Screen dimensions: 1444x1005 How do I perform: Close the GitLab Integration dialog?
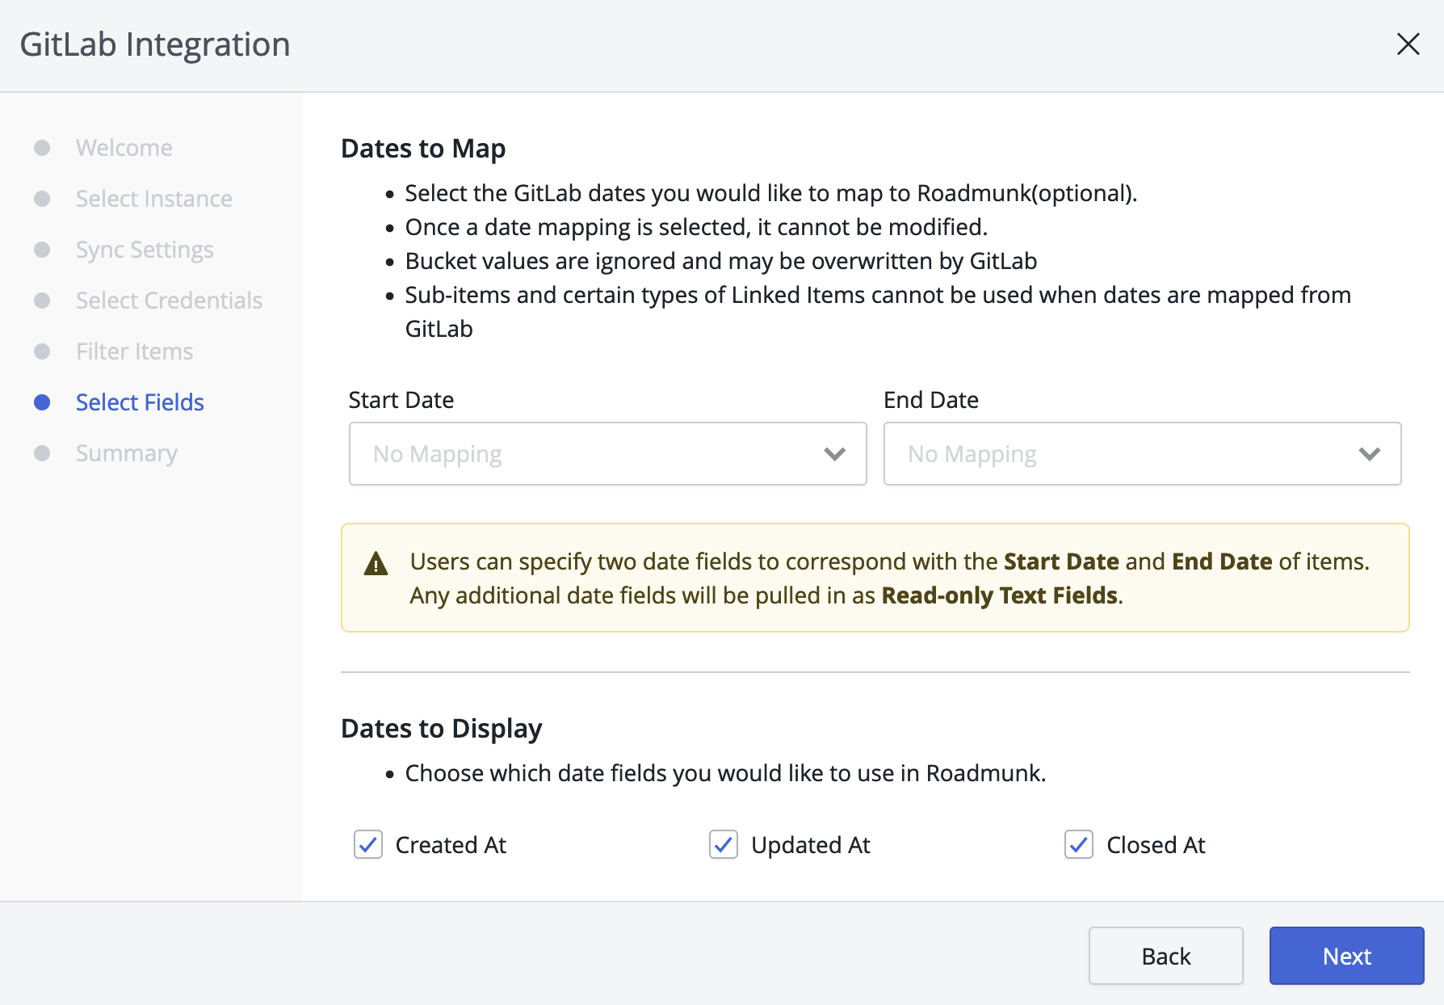[1408, 44]
